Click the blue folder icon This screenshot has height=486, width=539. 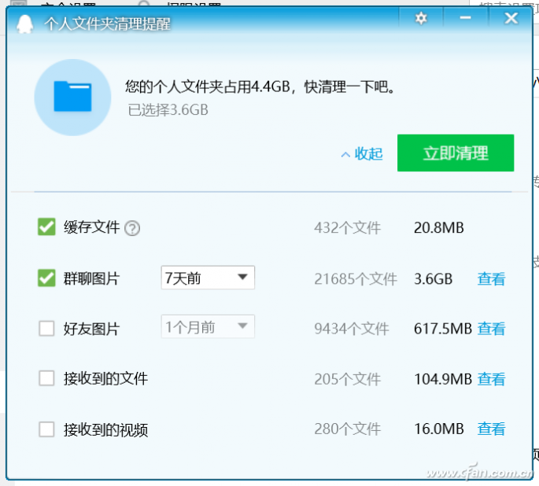tap(72, 97)
